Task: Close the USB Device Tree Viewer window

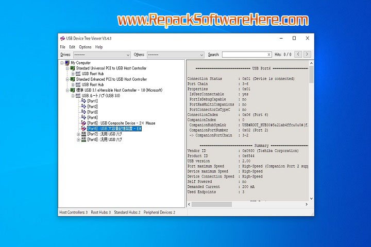Action: (x=307, y=38)
